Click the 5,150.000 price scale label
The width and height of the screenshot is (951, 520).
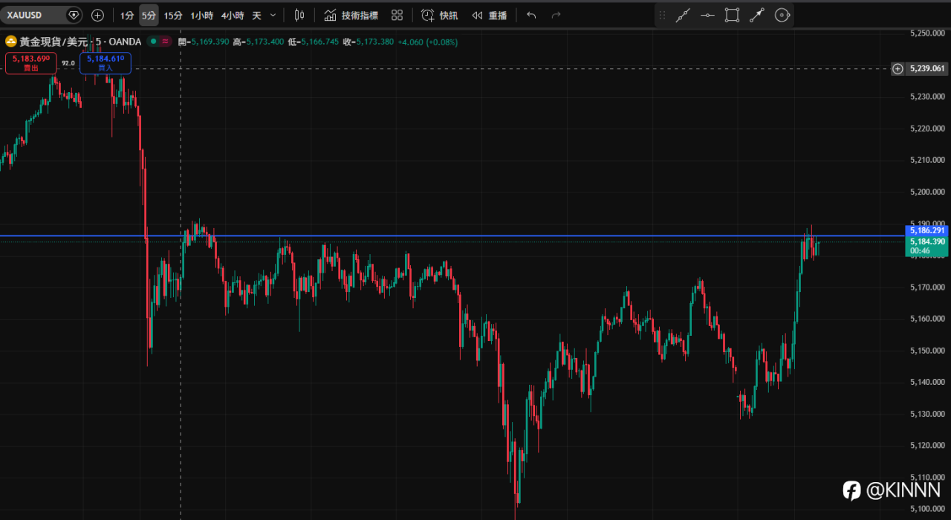927,350
